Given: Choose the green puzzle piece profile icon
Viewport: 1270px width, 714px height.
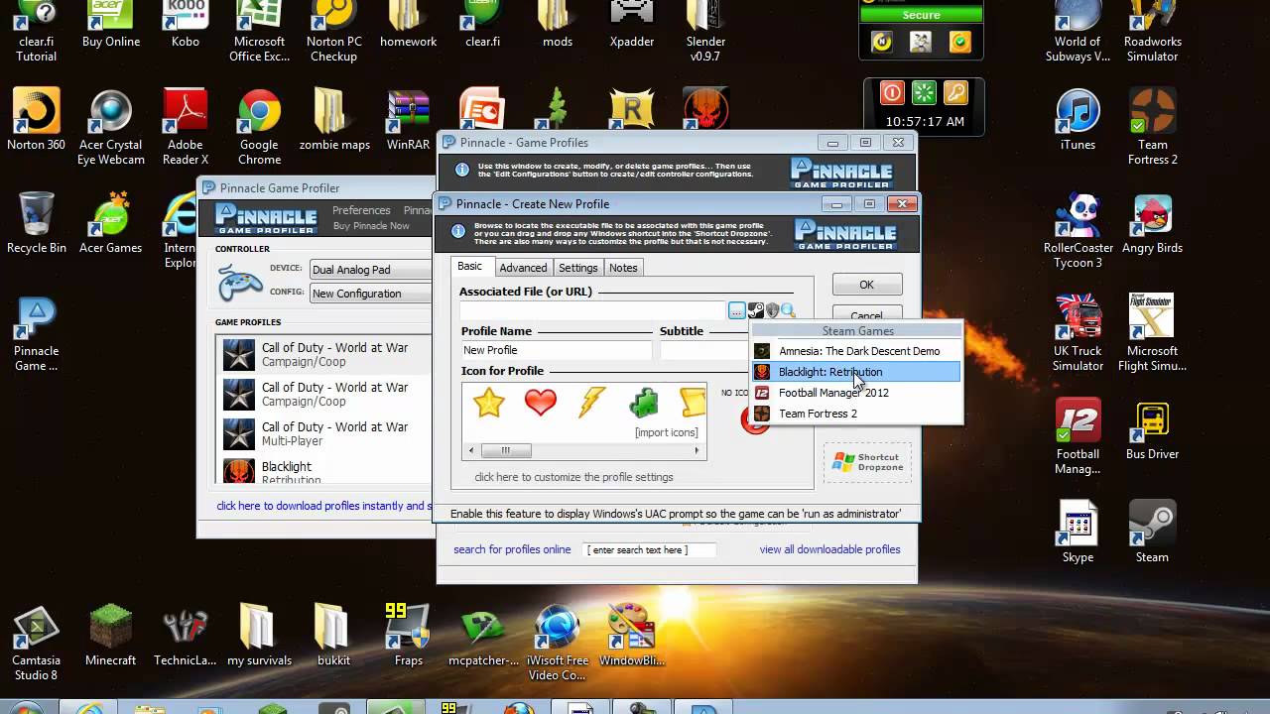Looking at the screenshot, I should point(644,403).
